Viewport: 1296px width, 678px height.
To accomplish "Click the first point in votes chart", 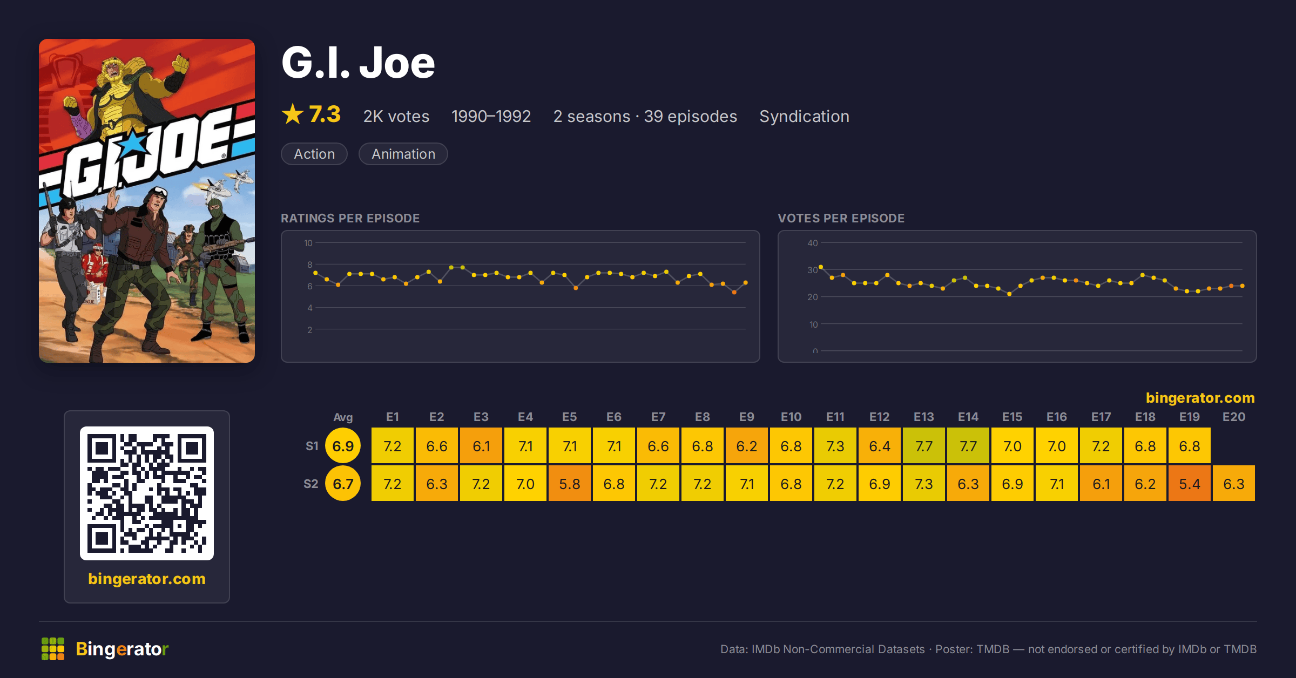I will coord(821,267).
